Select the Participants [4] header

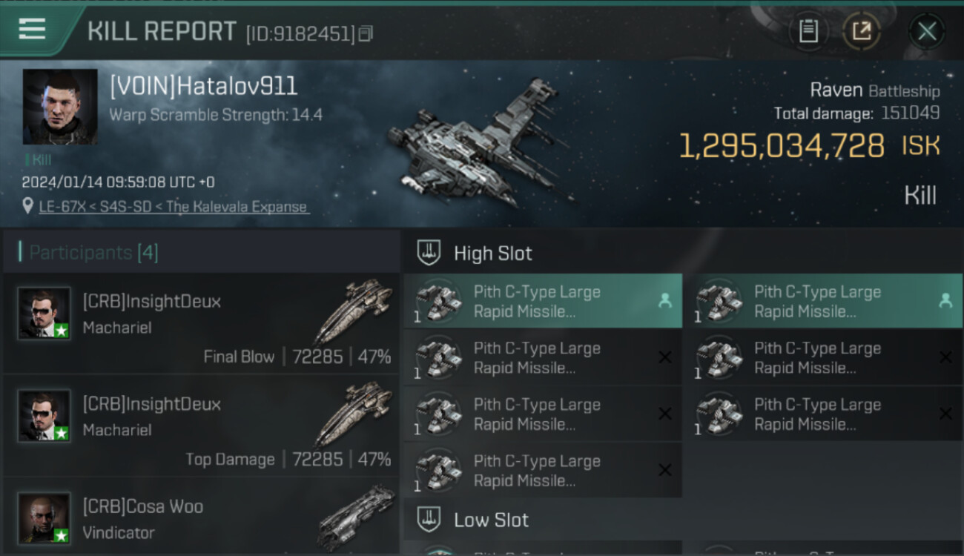pos(93,253)
